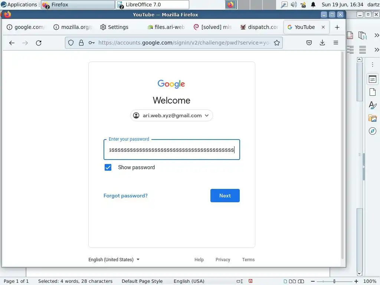Open the Firefox downloads panel
Viewport: 380px width, 285px height.
click(x=322, y=43)
